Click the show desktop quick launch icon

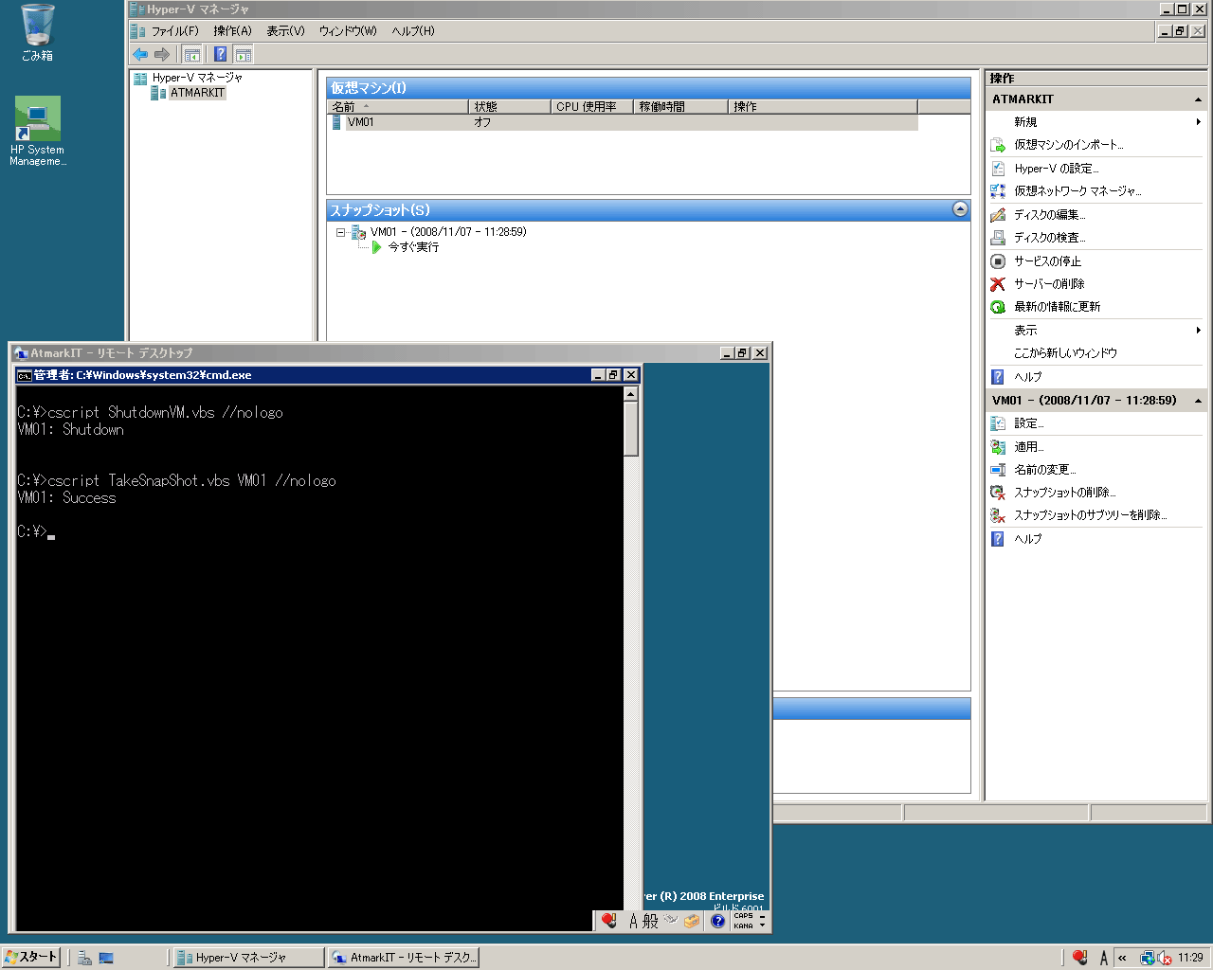point(106,958)
